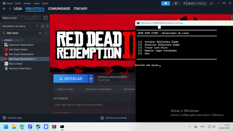Screen dimensions: 233x131
Task: Click the Manage downloads icon
Action: pos(102,118)
